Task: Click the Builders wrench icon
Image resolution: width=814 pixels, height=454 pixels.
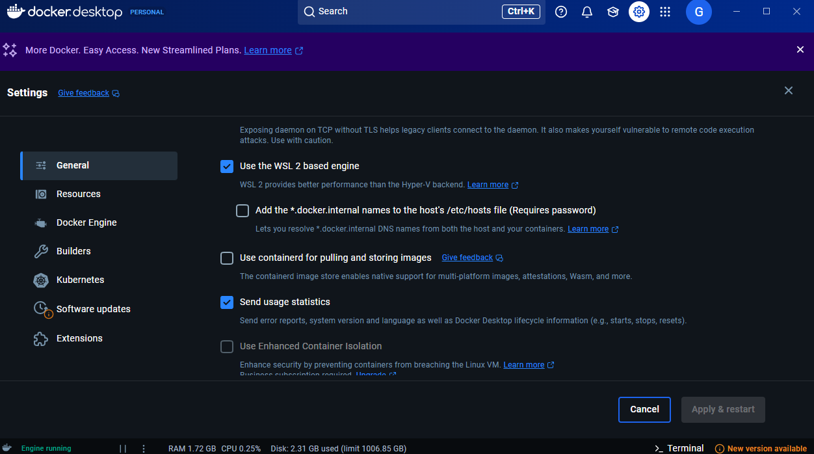Action: click(41, 251)
